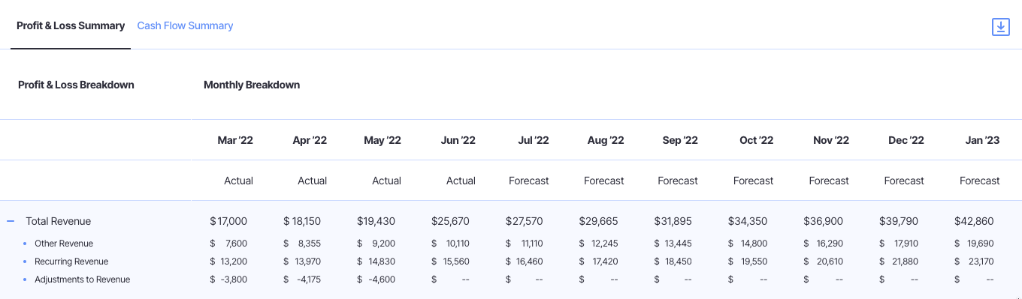
Task: Click the Recurring Revenue row label
Action: [x=71, y=262]
